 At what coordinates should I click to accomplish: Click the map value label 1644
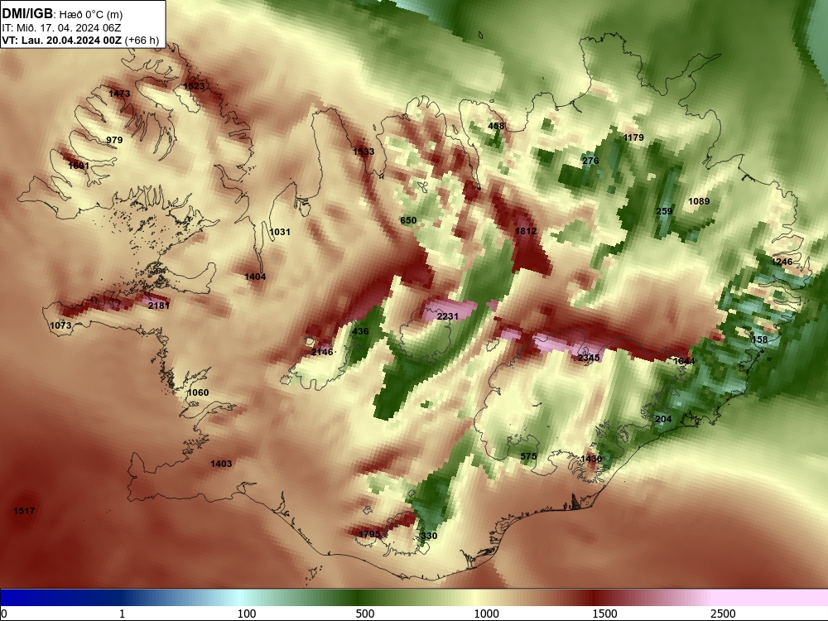click(x=685, y=361)
